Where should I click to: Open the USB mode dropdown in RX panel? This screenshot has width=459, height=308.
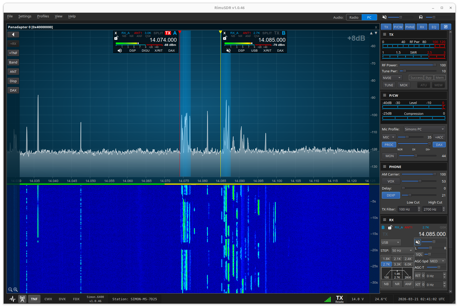pos(390,242)
